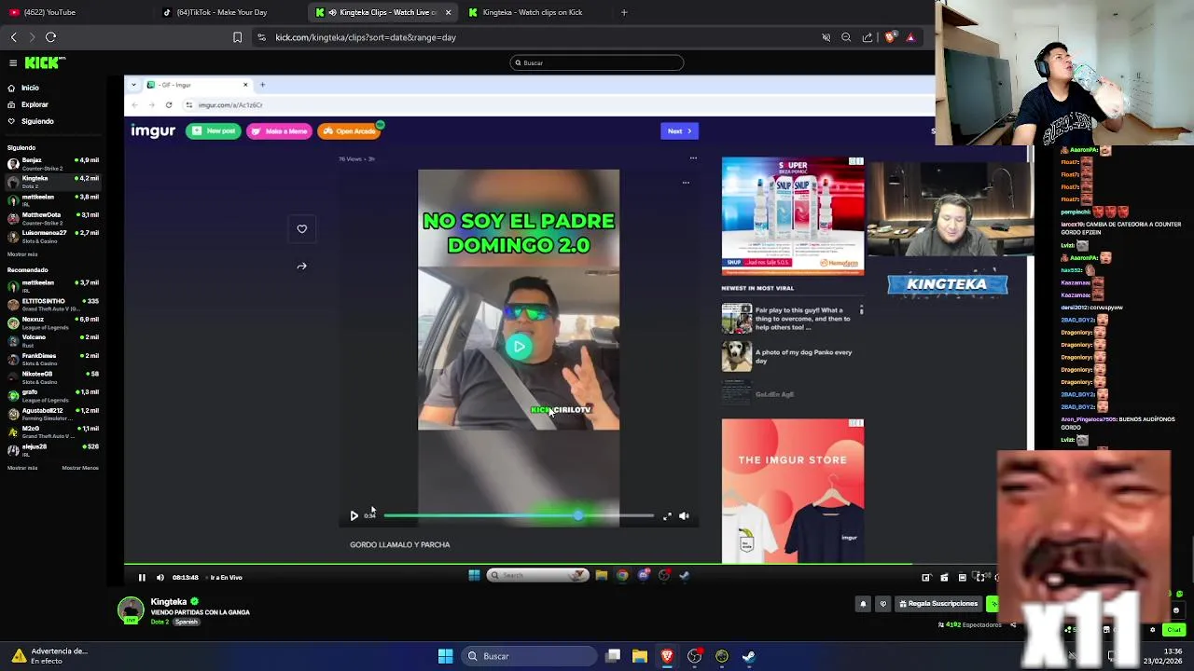Viewport: 1194px width, 671px height.
Task: Click 'Ir a En Vivo' to jump live
Action: click(226, 578)
